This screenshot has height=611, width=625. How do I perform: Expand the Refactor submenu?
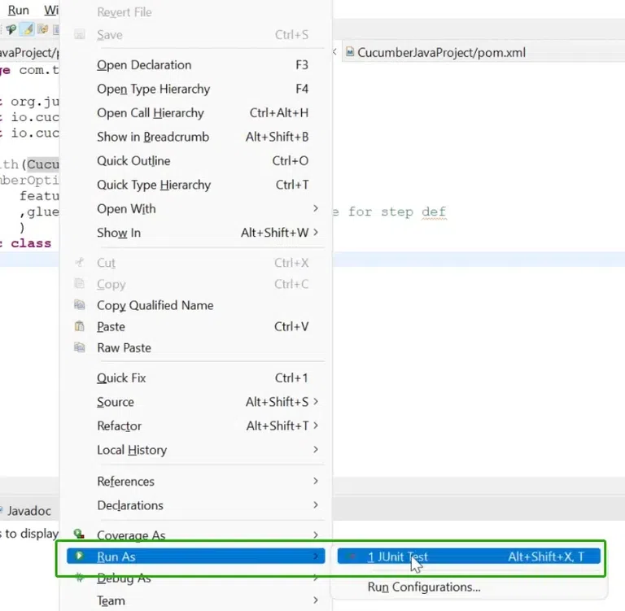click(195, 426)
